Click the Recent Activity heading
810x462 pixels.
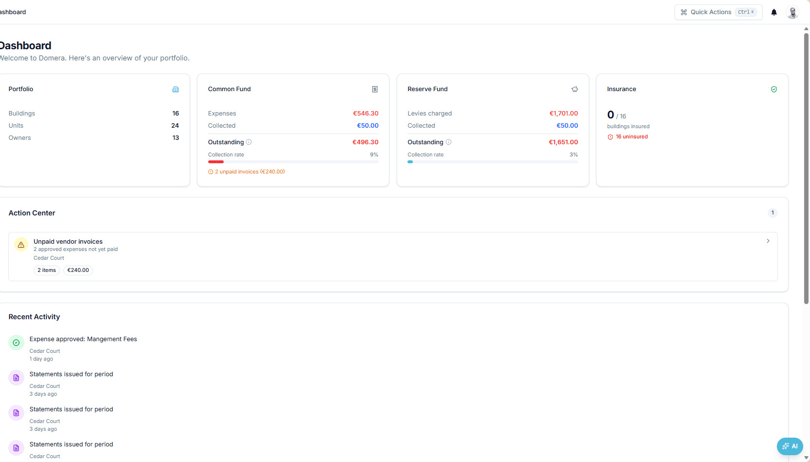point(34,317)
